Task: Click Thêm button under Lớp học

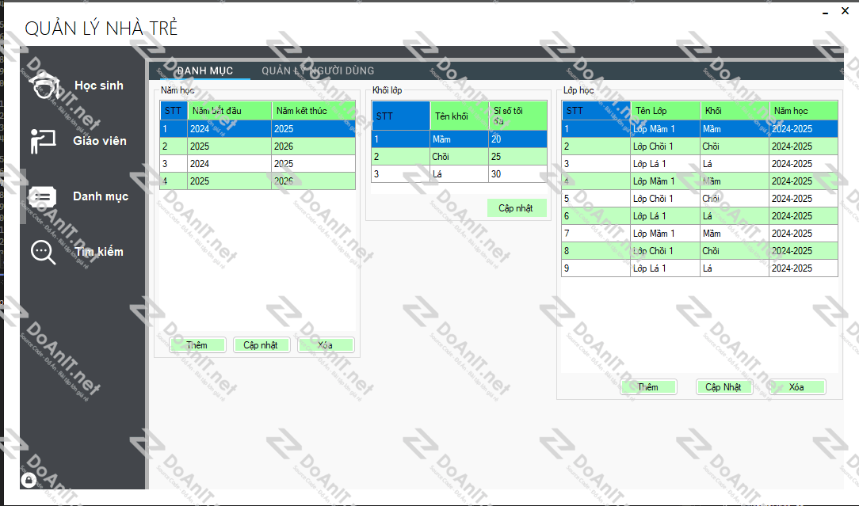Action: (648, 386)
